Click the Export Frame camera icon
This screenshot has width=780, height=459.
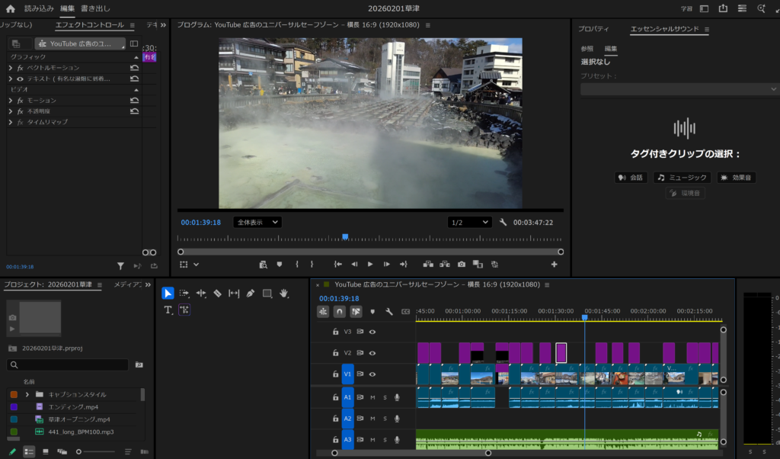tap(462, 264)
